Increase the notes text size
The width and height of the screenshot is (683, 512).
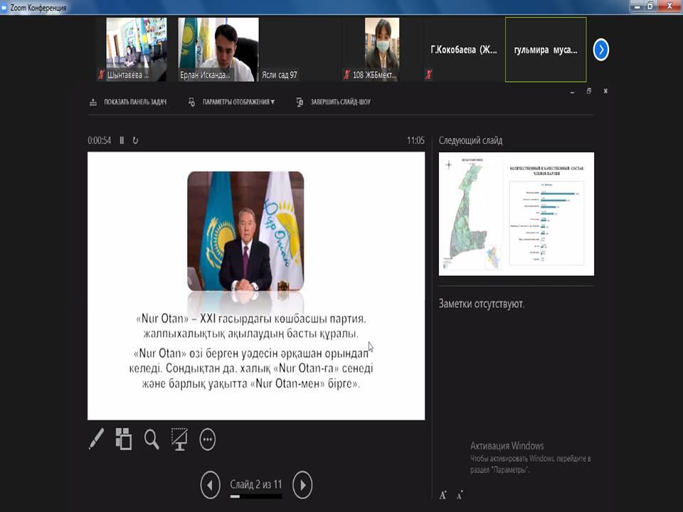click(443, 495)
